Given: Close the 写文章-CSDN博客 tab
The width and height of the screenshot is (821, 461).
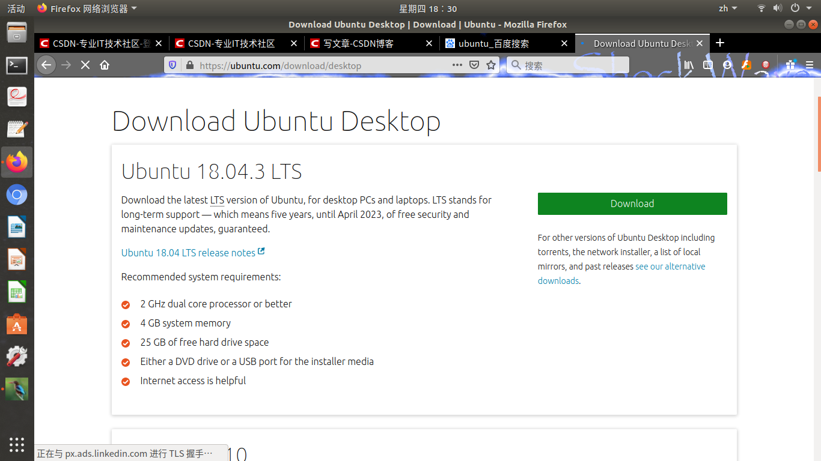Looking at the screenshot, I should pyautogui.click(x=429, y=43).
